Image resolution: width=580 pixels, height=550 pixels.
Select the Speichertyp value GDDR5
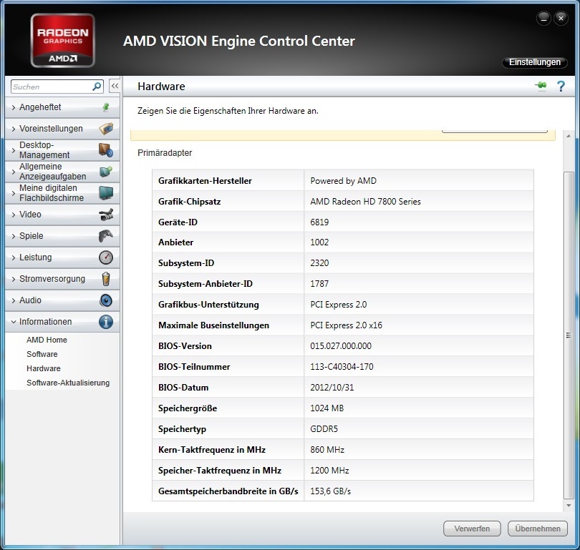coord(324,429)
